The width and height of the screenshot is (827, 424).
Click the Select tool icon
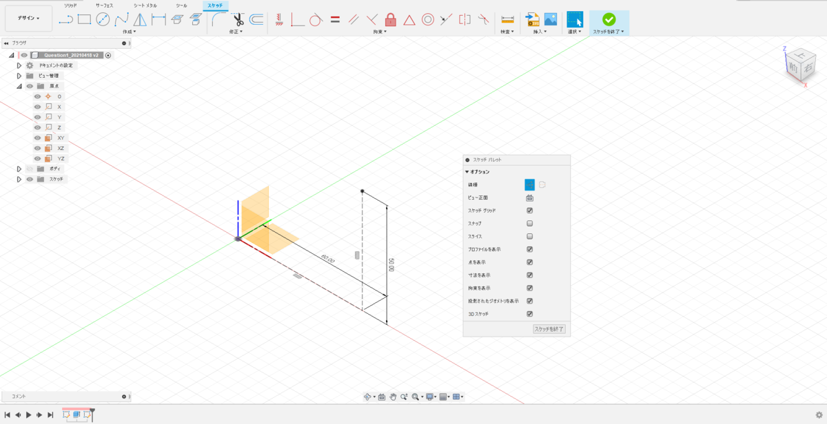coord(575,19)
